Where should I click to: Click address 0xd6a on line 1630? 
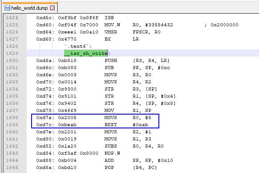(x=45, y=61)
